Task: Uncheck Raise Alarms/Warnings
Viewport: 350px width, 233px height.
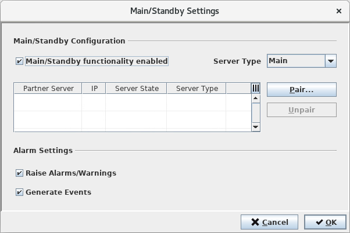Action: 20,173
